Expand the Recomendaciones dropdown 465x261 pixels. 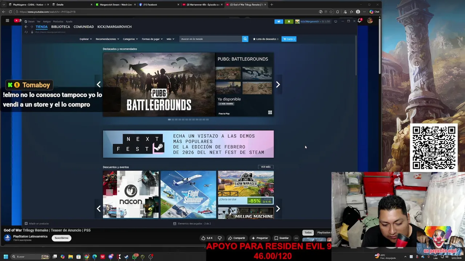pyautogui.click(x=107, y=39)
